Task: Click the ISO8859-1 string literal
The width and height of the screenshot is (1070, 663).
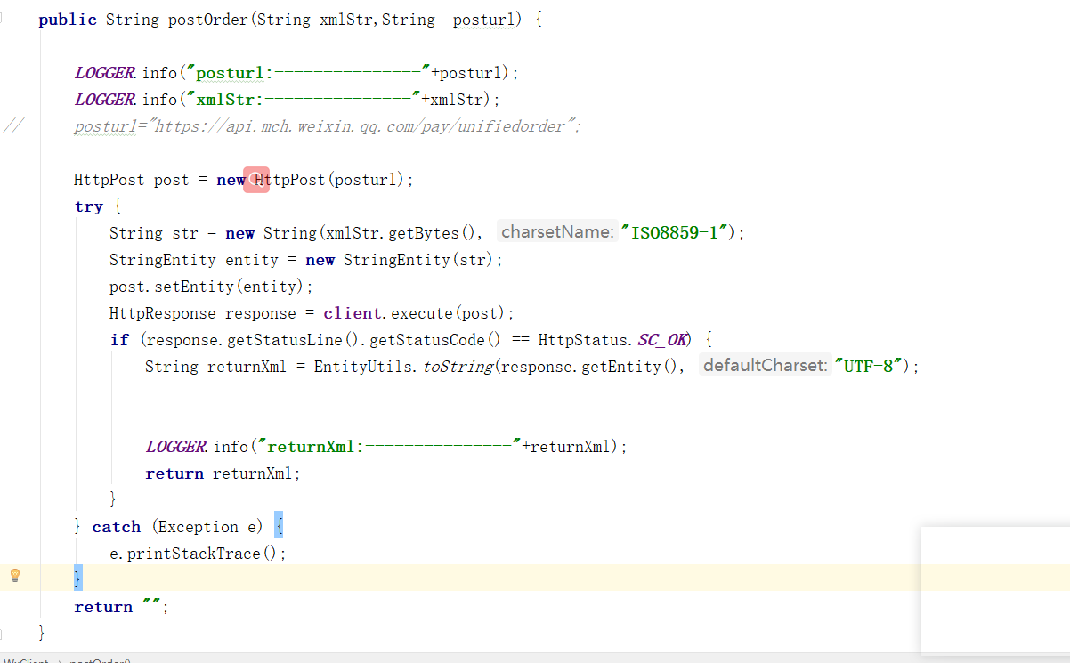Action: (x=669, y=231)
